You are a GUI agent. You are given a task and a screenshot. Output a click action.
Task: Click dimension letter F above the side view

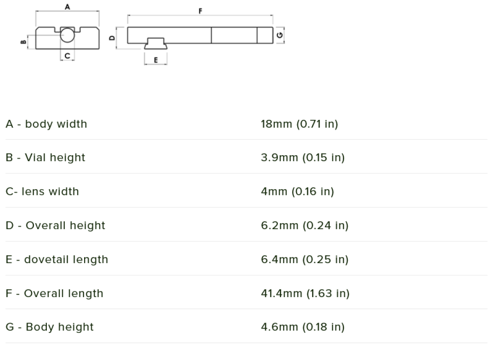point(200,11)
